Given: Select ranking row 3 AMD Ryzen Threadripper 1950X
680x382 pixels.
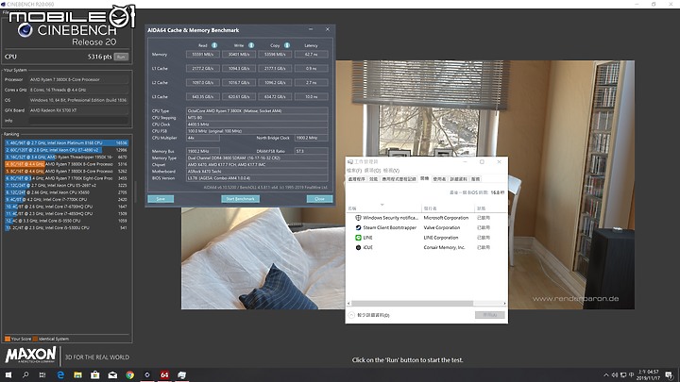Looking at the screenshot, I should 66,157.
